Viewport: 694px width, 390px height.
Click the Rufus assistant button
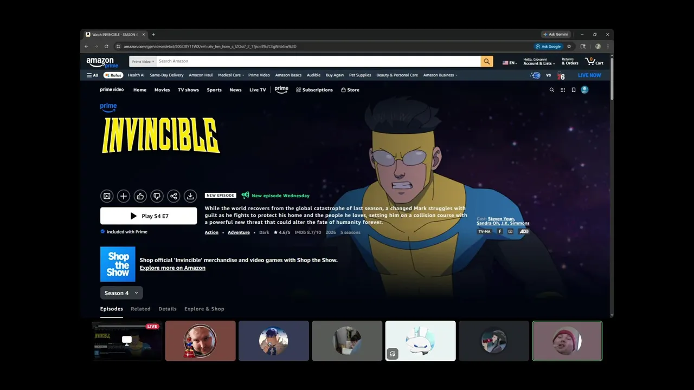[113, 75]
